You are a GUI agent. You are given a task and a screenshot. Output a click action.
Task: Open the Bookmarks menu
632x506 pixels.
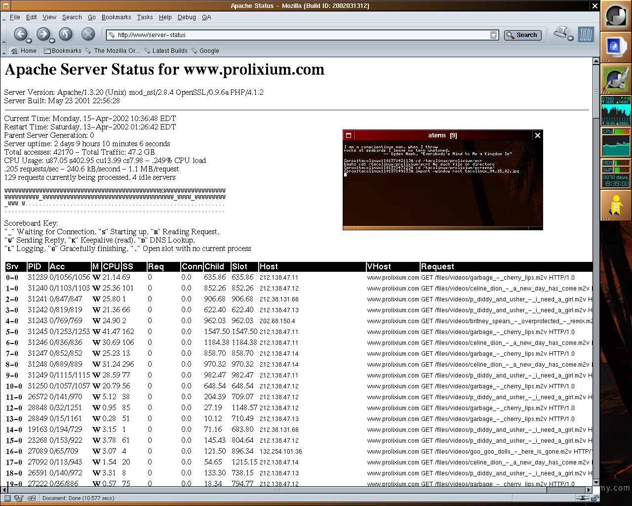coord(117,17)
